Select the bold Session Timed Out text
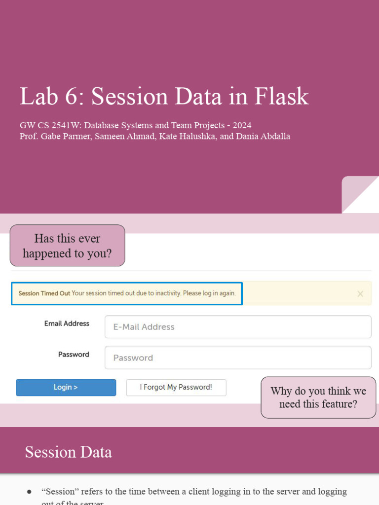The image size is (379, 505). 44,293
